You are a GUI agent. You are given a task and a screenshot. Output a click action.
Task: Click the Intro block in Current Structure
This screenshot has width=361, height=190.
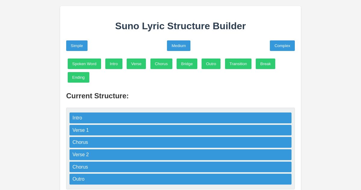coord(180,118)
